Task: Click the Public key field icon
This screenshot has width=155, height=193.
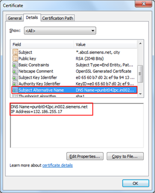Action: pos(15,58)
